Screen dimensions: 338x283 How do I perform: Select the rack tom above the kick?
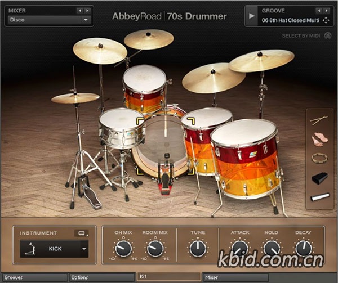coord(144,89)
